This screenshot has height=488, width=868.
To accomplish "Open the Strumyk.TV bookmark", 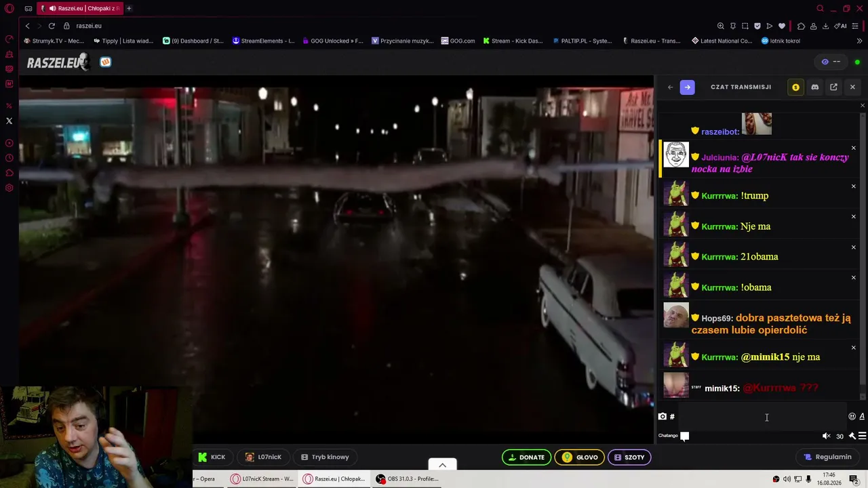I will 54,41.
